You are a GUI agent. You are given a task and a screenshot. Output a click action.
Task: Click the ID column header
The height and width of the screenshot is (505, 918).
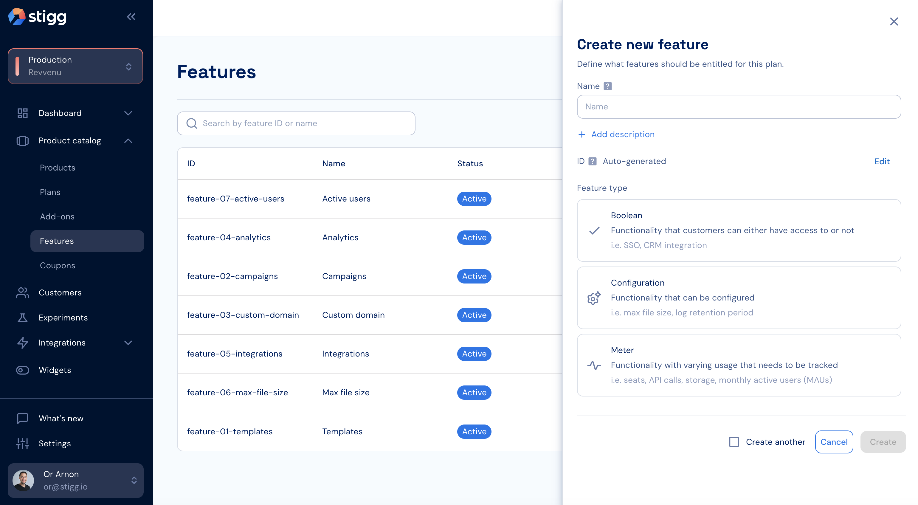coord(191,164)
